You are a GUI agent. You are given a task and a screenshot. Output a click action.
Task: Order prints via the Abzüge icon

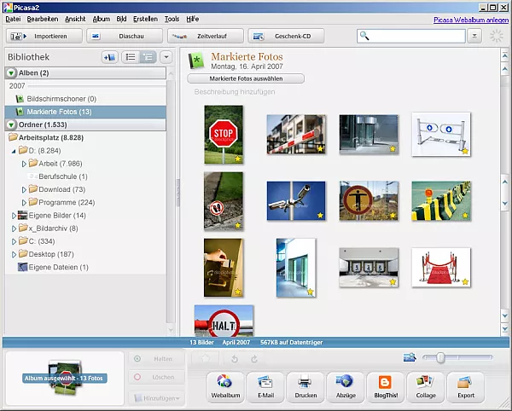coord(344,385)
